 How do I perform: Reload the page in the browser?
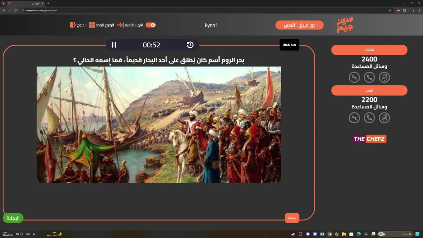tap(15, 10)
